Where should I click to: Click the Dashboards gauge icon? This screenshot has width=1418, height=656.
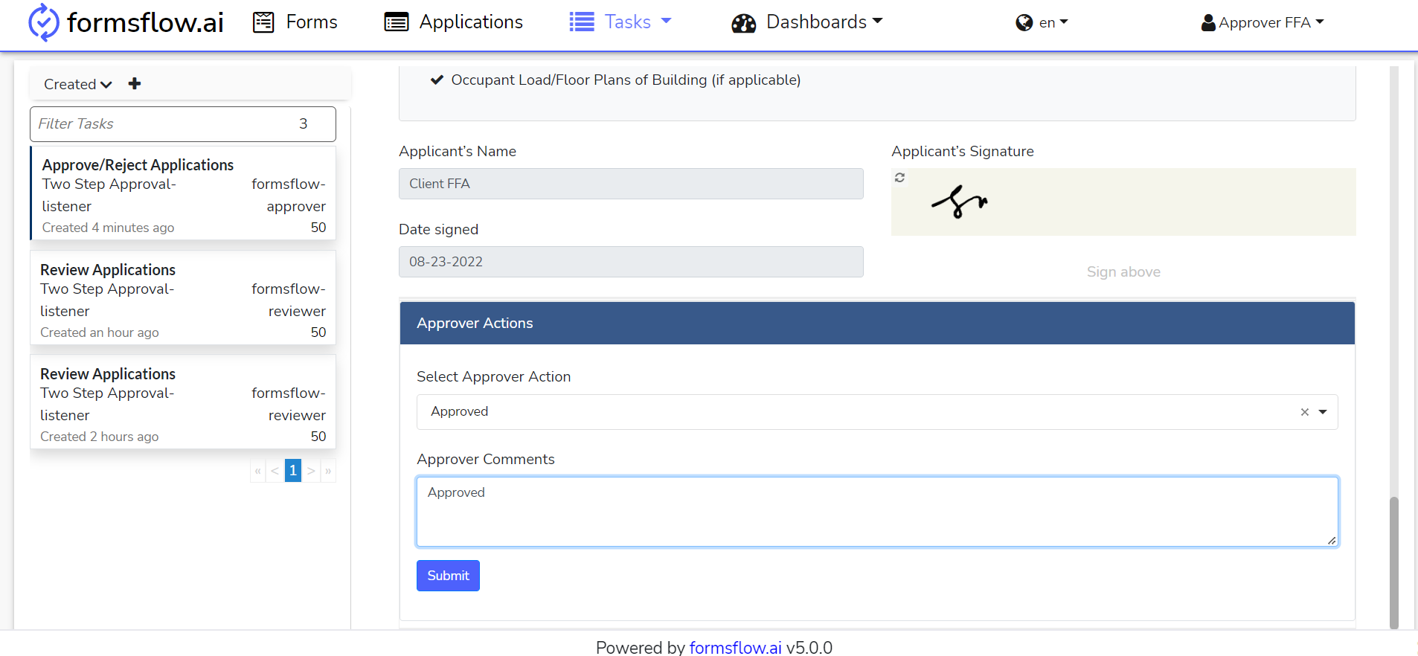click(x=744, y=23)
